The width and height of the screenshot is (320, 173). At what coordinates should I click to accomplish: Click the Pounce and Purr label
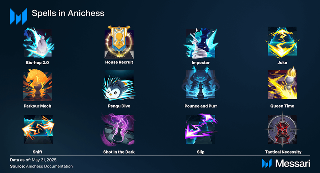click(x=201, y=106)
